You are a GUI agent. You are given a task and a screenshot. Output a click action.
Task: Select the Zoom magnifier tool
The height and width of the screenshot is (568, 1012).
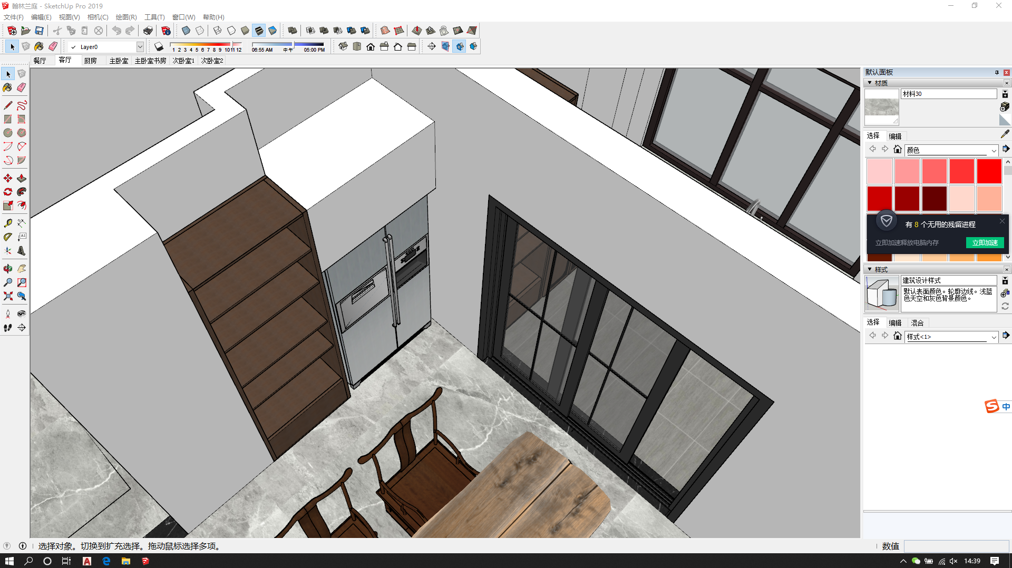pos(8,282)
